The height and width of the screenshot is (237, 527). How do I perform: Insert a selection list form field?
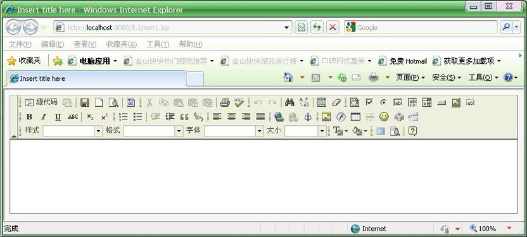pyautogui.click(x=427, y=102)
